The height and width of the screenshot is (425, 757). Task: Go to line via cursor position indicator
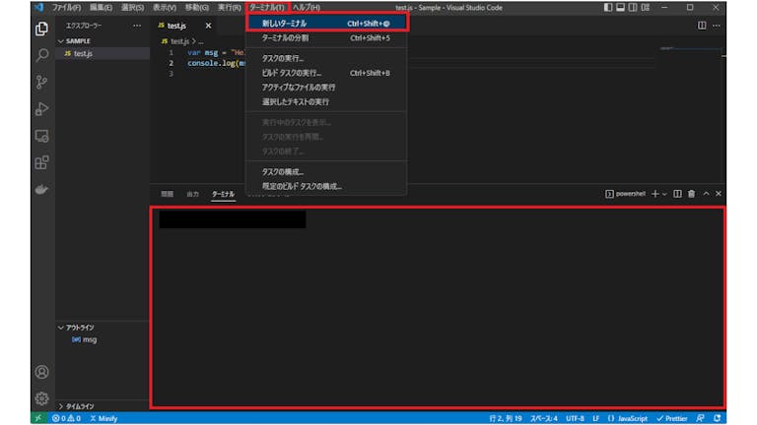[x=506, y=418]
